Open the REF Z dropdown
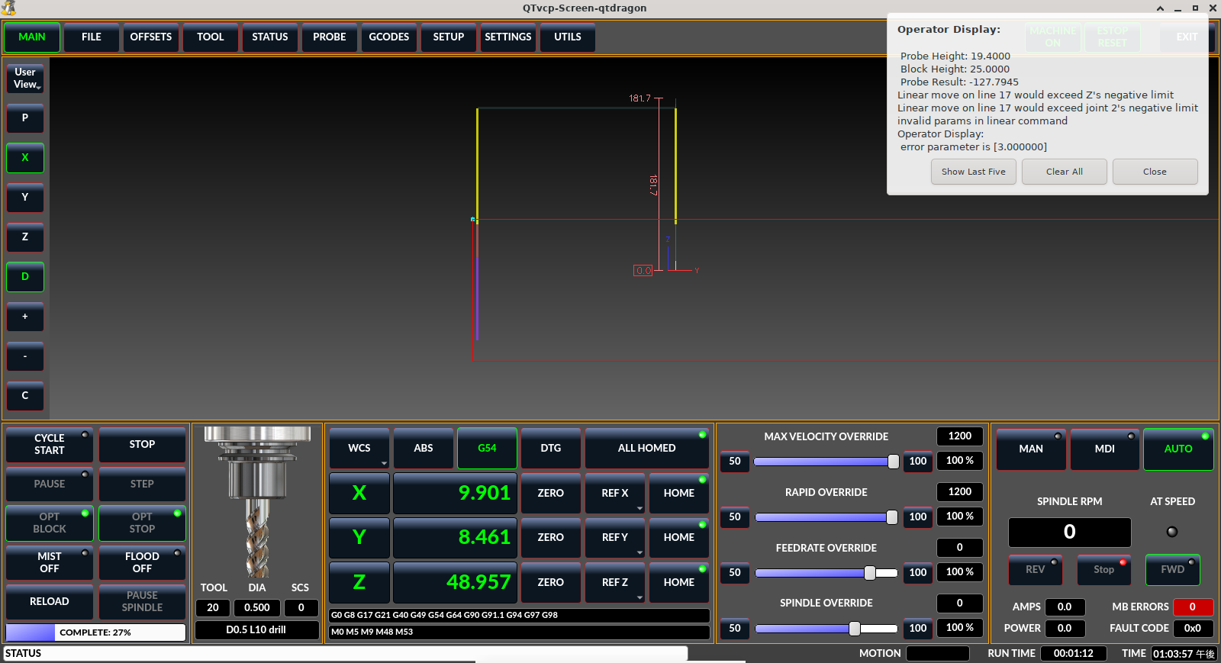 click(615, 582)
